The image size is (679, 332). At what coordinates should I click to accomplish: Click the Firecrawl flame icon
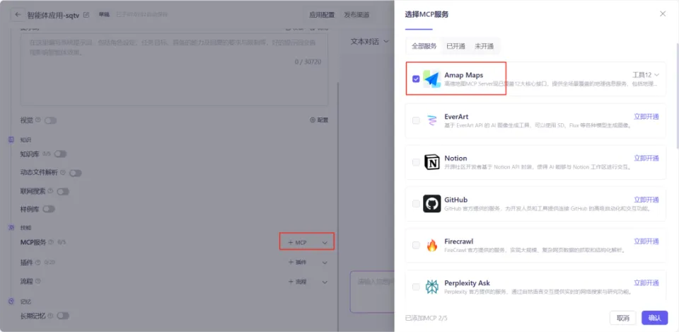click(x=431, y=246)
